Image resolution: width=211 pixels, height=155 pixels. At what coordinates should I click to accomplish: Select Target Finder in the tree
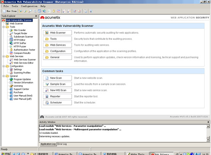coord(20,33)
